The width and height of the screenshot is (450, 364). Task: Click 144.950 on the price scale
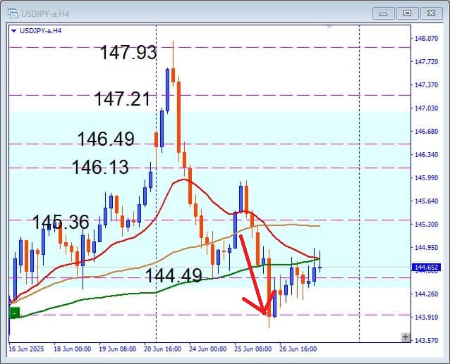coord(427,247)
